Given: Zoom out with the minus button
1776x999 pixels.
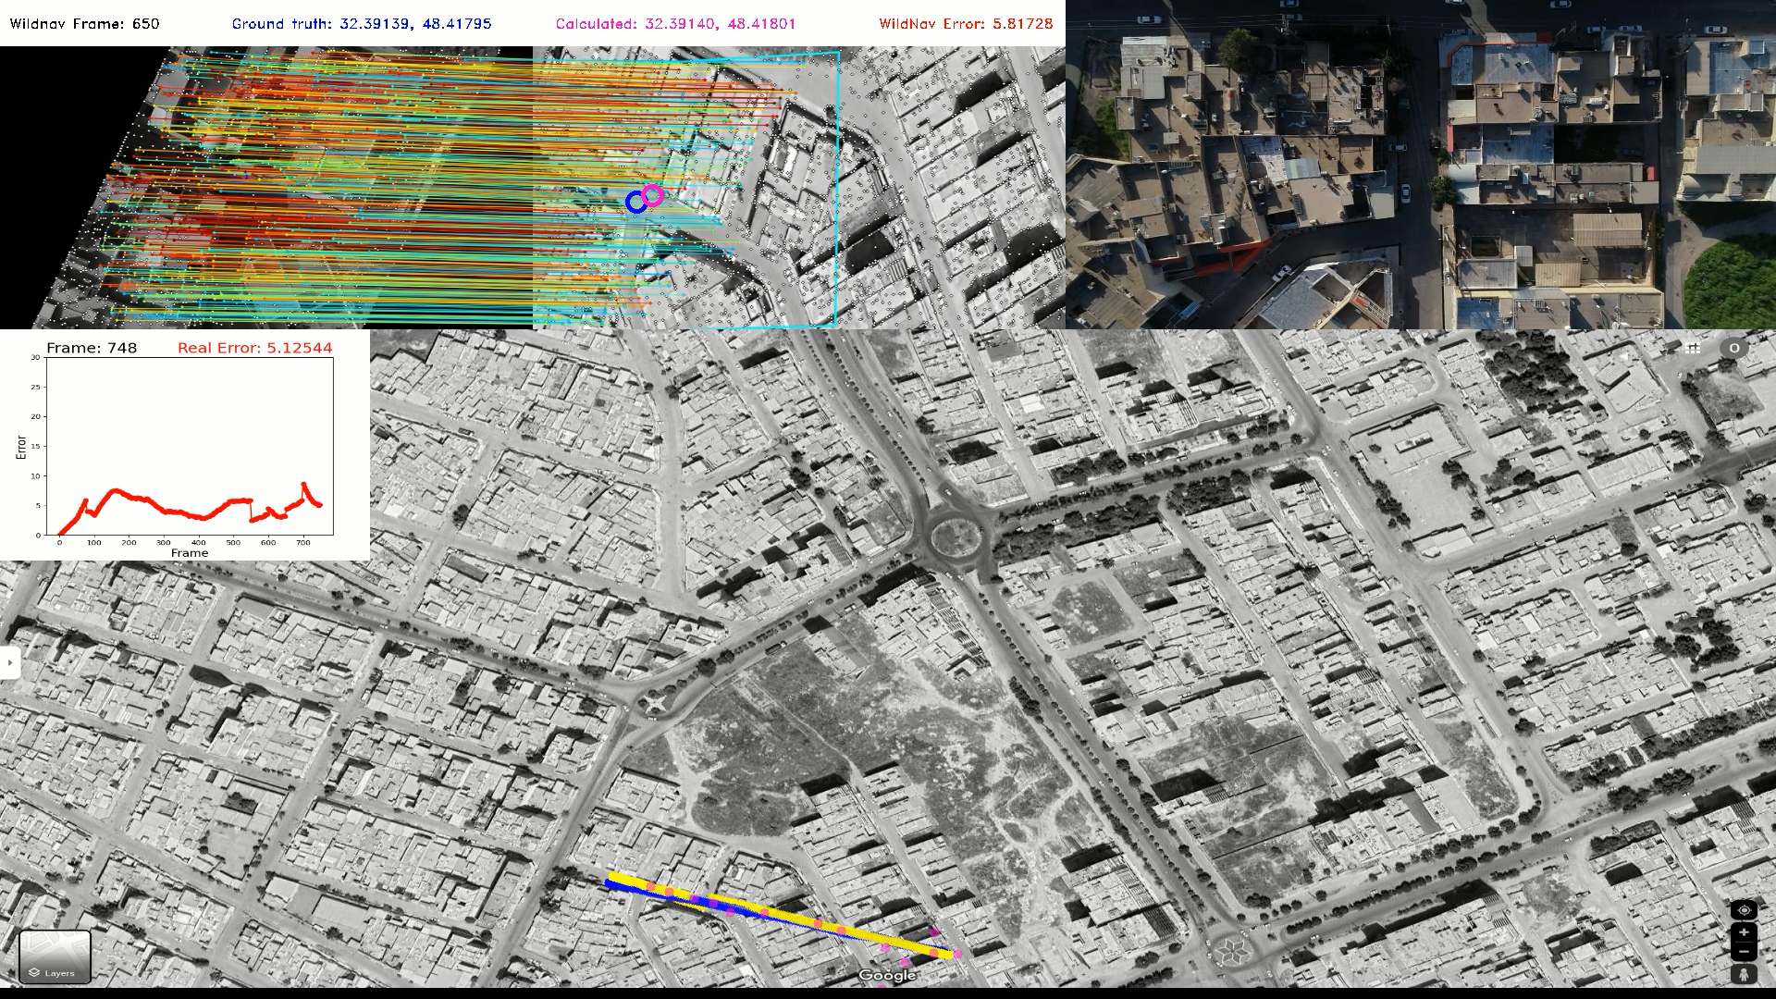Looking at the screenshot, I should click(1744, 952).
